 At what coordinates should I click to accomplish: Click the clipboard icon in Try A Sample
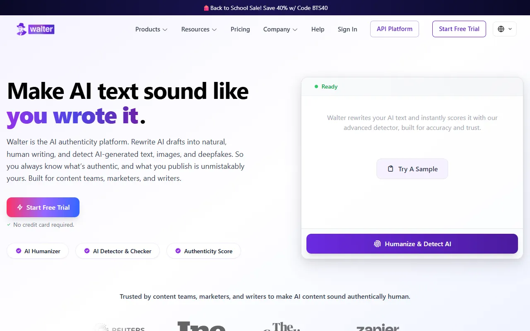(x=390, y=169)
